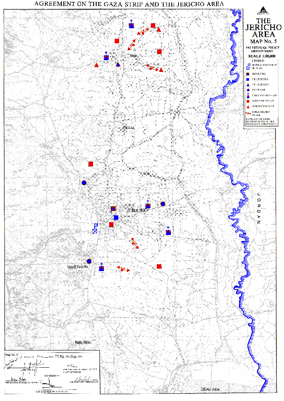Click the PALESTINIAN POLICE DEPLOYMENT subtitle
Screen dimensions: 284x401
(x=263, y=49)
